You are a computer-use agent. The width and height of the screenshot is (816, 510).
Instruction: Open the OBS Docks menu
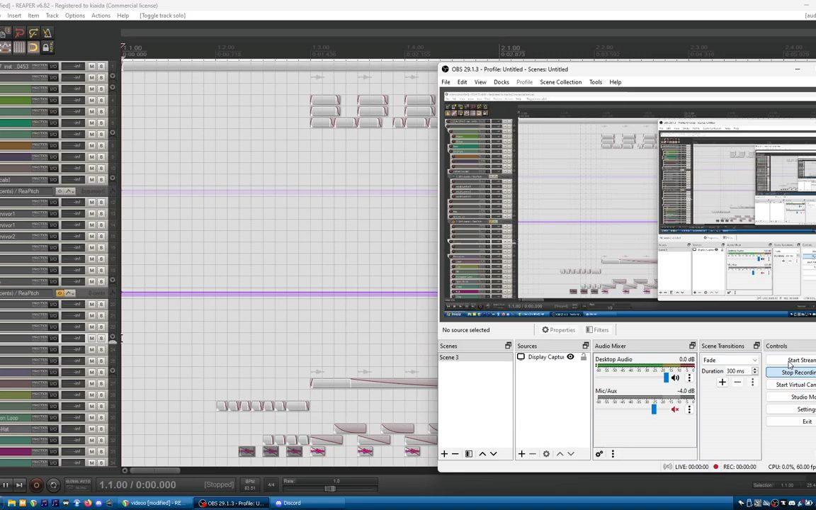(501, 82)
